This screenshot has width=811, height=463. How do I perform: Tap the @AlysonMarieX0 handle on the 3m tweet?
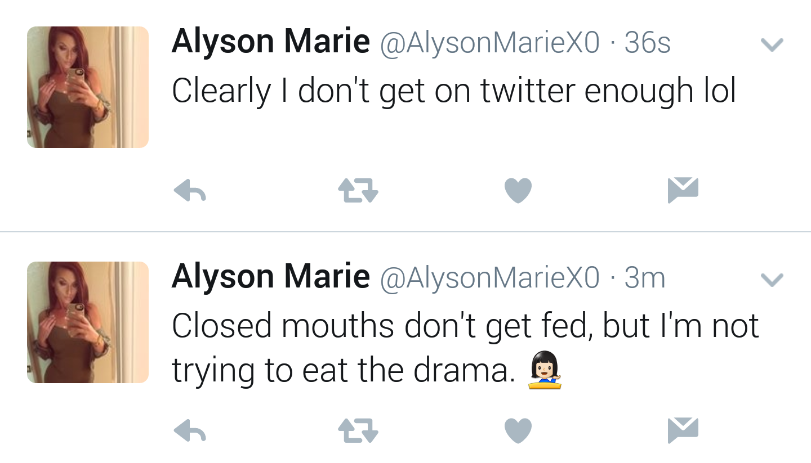point(489,277)
